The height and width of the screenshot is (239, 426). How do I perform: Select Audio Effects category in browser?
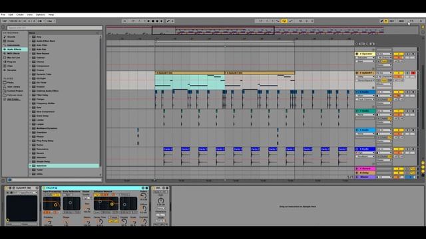(14, 49)
